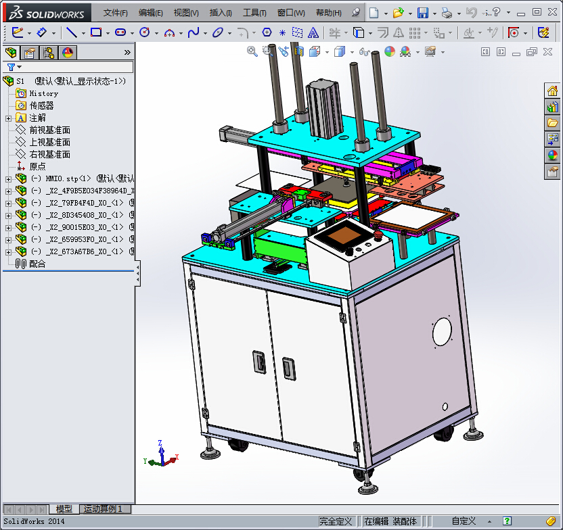The width and height of the screenshot is (563, 530).
Task: Select the Offset Entities tool
Action: coord(383,32)
